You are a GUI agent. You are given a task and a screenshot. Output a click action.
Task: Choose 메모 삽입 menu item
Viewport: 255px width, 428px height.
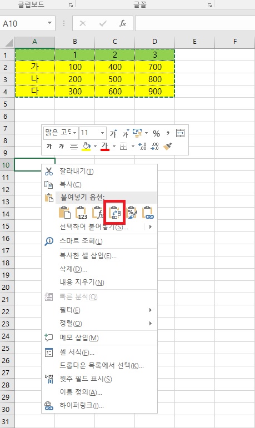99,338
